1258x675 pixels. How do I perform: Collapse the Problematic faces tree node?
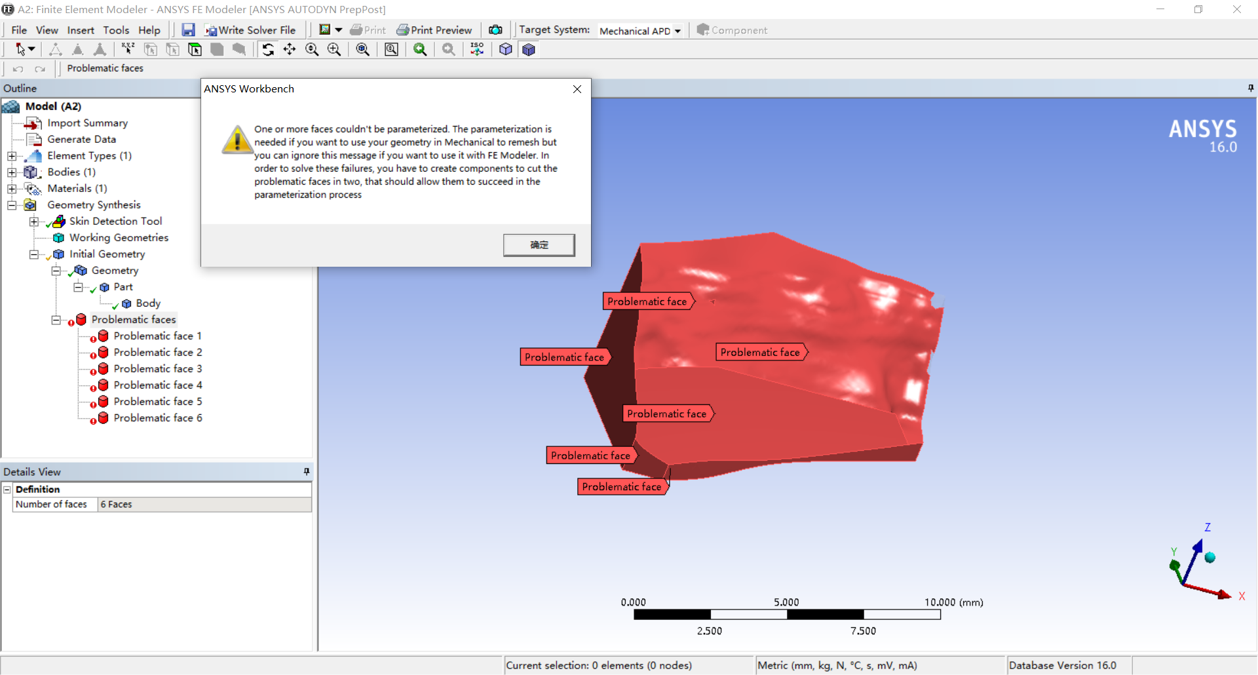(x=56, y=320)
